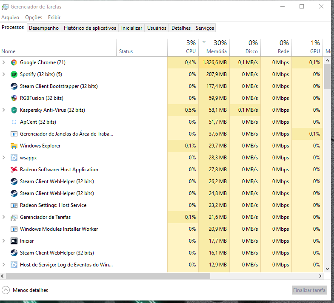Image resolution: width=334 pixels, height=303 pixels.
Task: Click the horizontal scrollbar right arrow
Action: (x=320, y=276)
